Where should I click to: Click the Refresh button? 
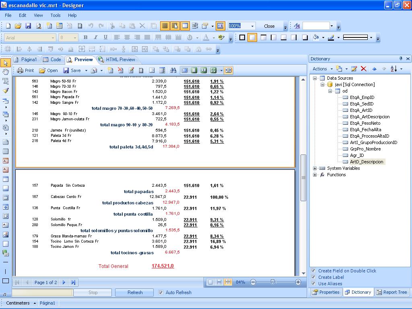(x=135, y=293)
